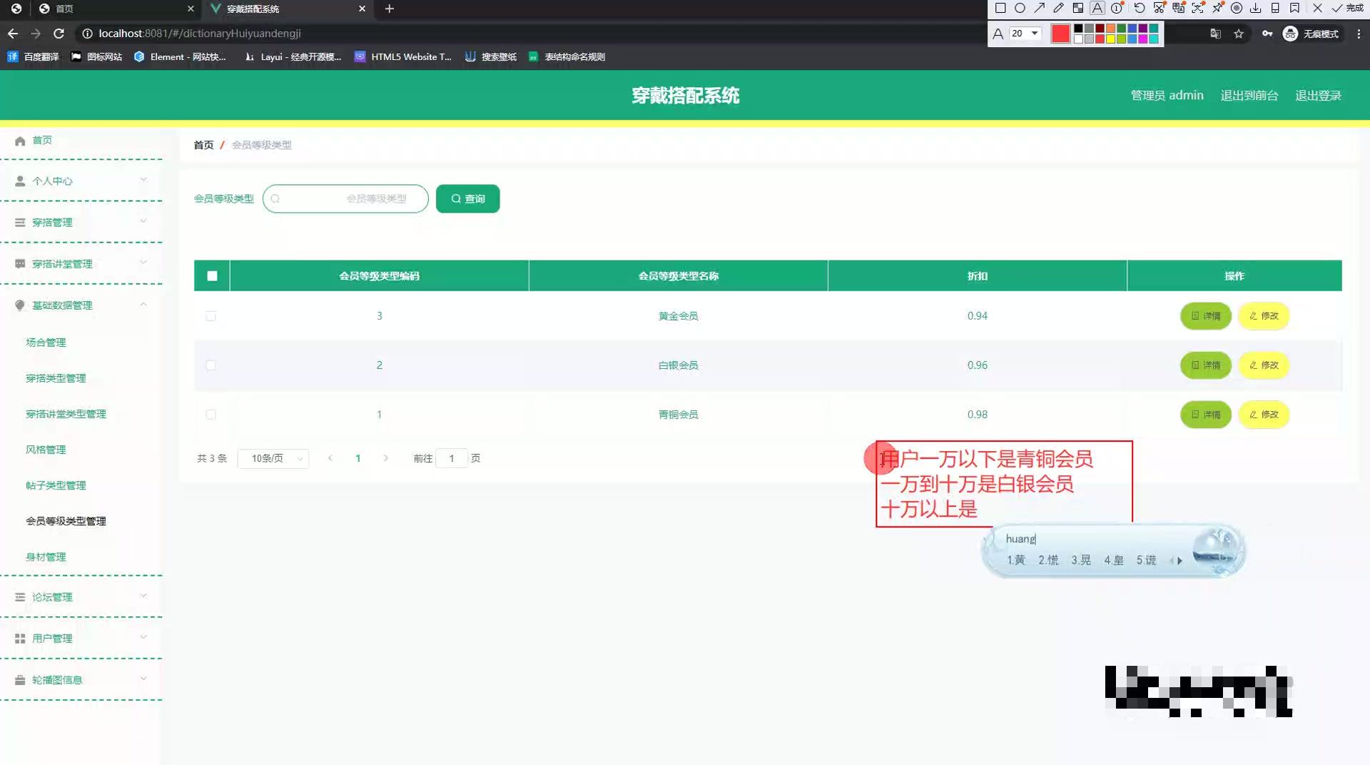Send screenshot to phone icon

[1275, 8]
